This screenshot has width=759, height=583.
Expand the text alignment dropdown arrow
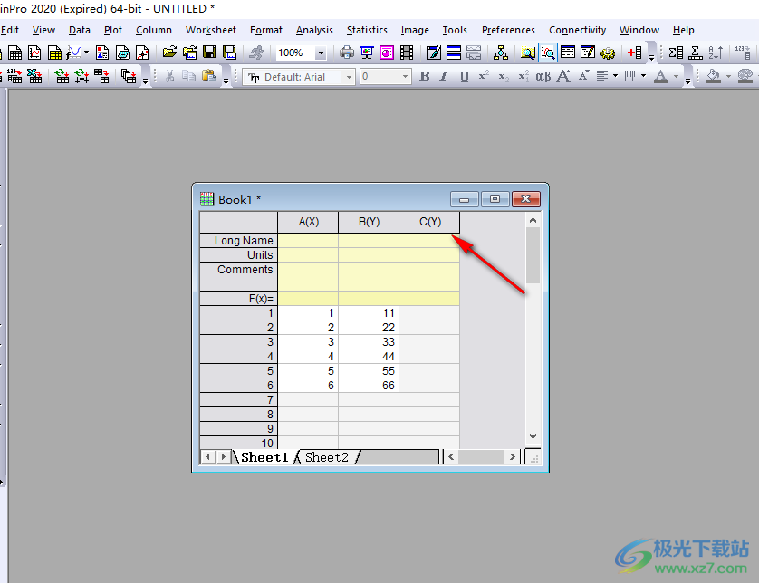615,76
